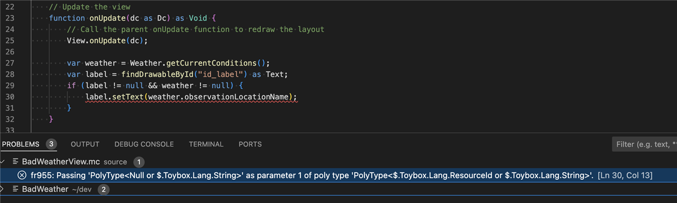Collapse the BadWeatherView.mc problems group
Screen dimensions: 677x203
click(3, 162)
